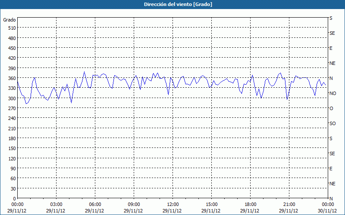Select the 480 y-axis value

point(13,38)
